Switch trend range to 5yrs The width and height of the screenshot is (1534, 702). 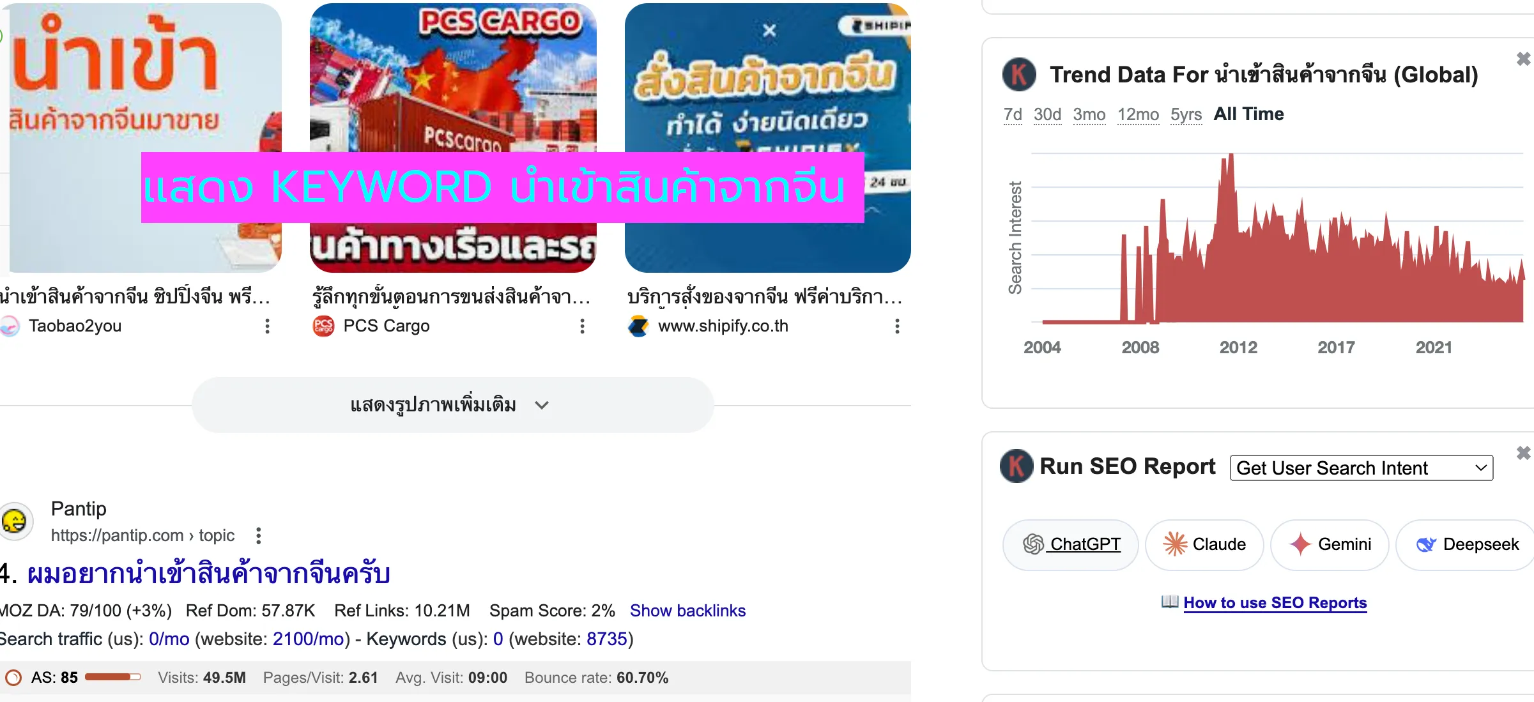(x=1186, y=114)
